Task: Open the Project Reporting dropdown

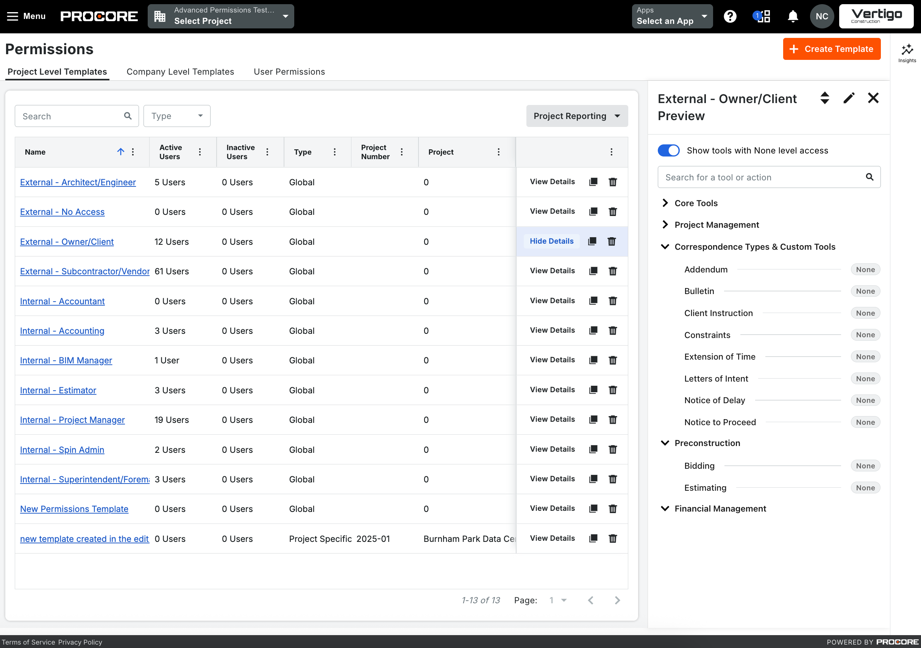Action: tap(576, 116)
